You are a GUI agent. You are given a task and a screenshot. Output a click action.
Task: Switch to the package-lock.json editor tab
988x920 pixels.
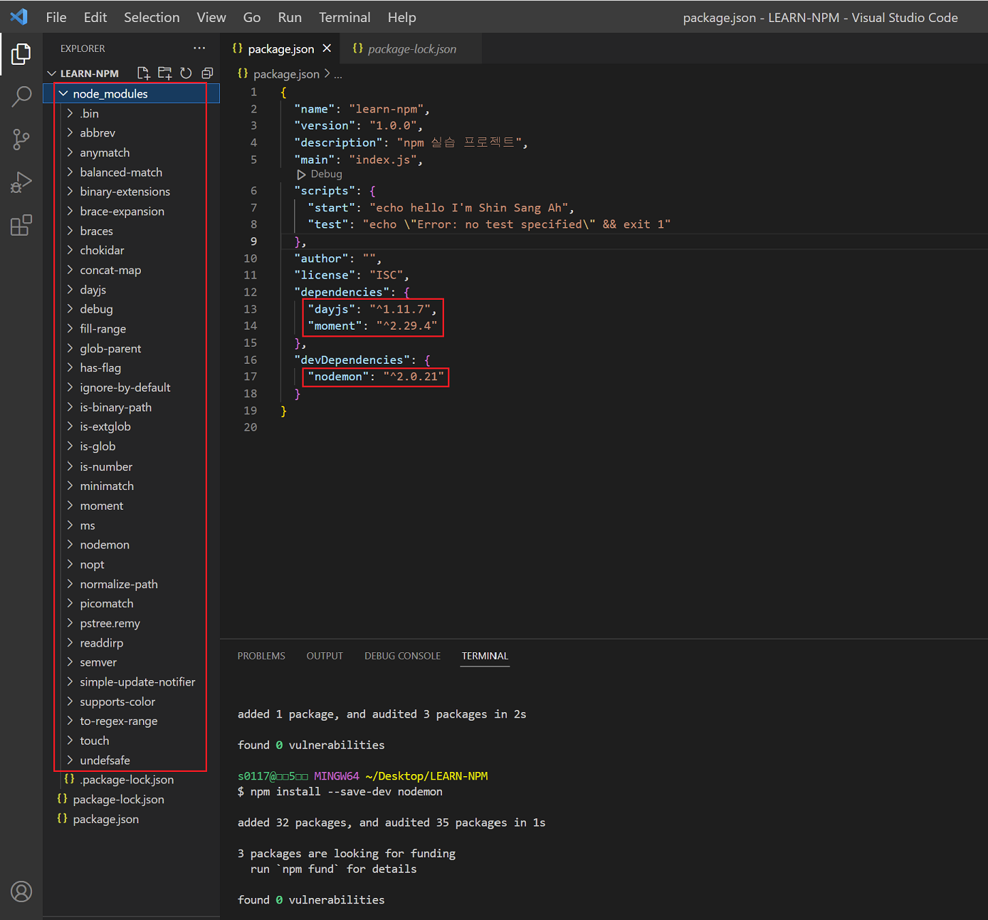(411, 48)
